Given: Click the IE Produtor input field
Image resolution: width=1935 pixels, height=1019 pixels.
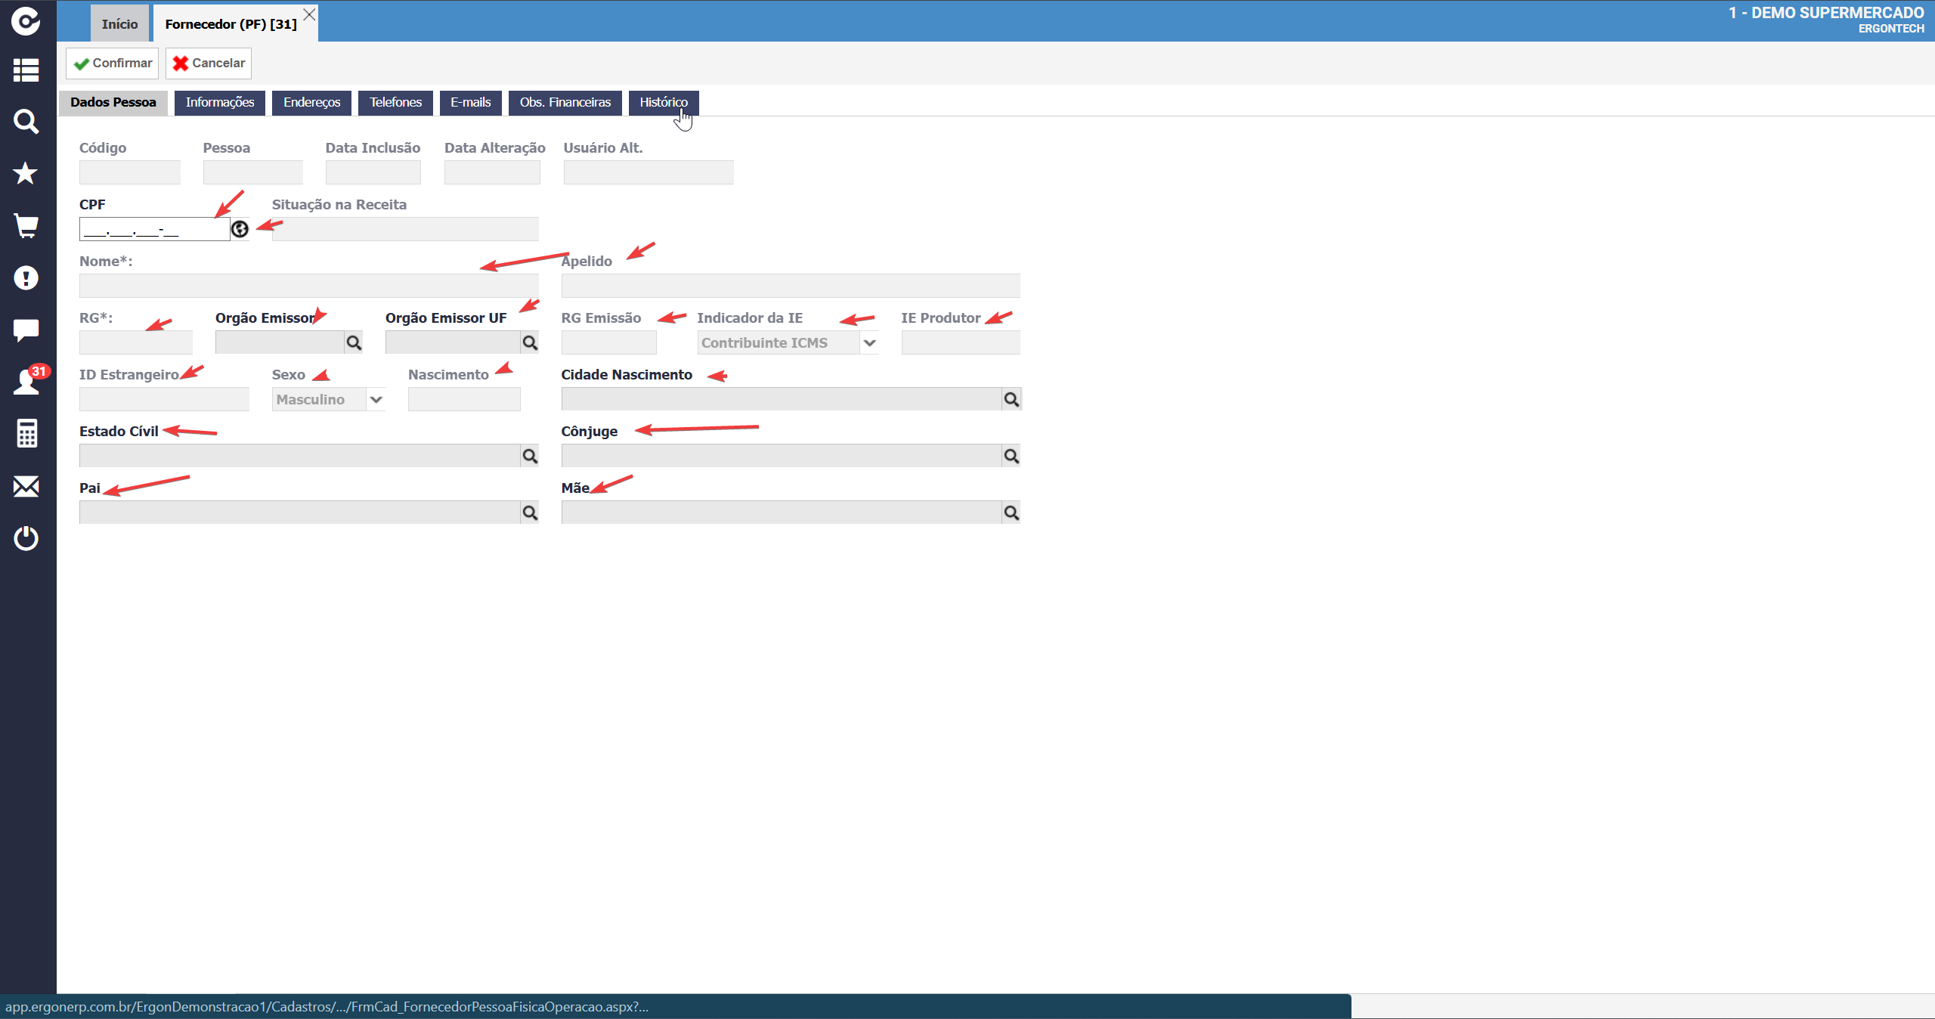Looking at the screenshot, I should [x=961, y=342].
